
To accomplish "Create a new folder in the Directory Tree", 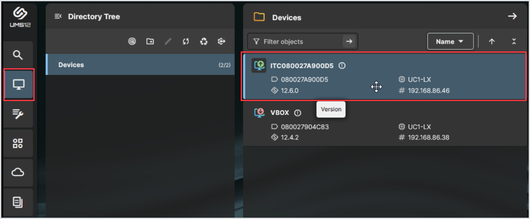I will pyautogui.click(x=150, y=41).
